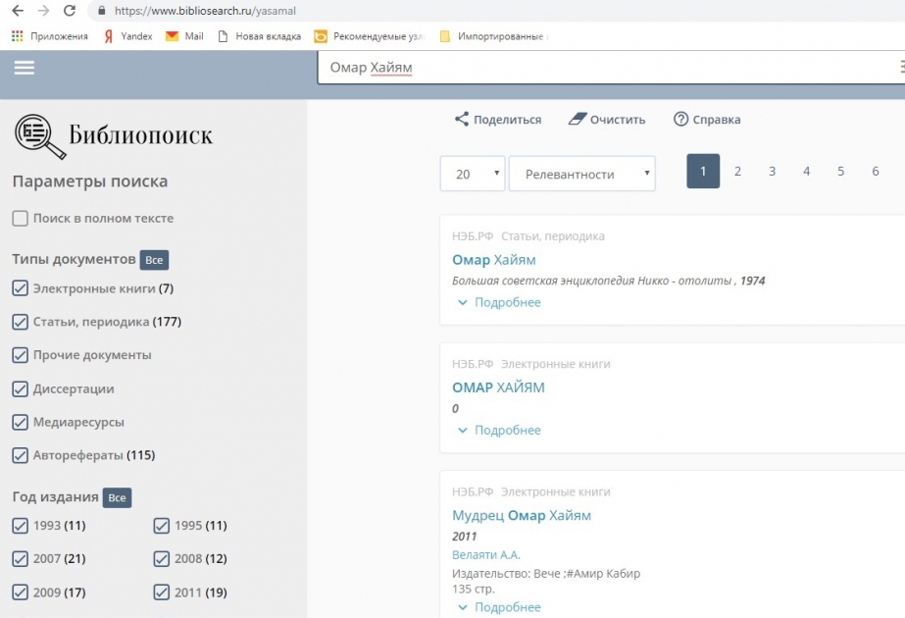Screen dimensions: 905x618
Task: Click the Библиопоиск site title
Action: click(x=141, y=135)
